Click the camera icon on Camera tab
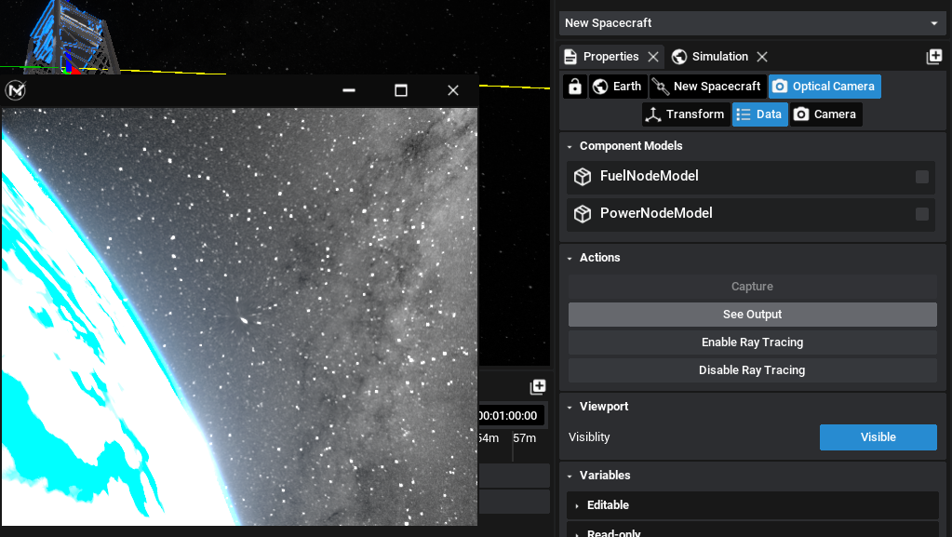This screenshot has width=952, height=537. click(801, 114)
